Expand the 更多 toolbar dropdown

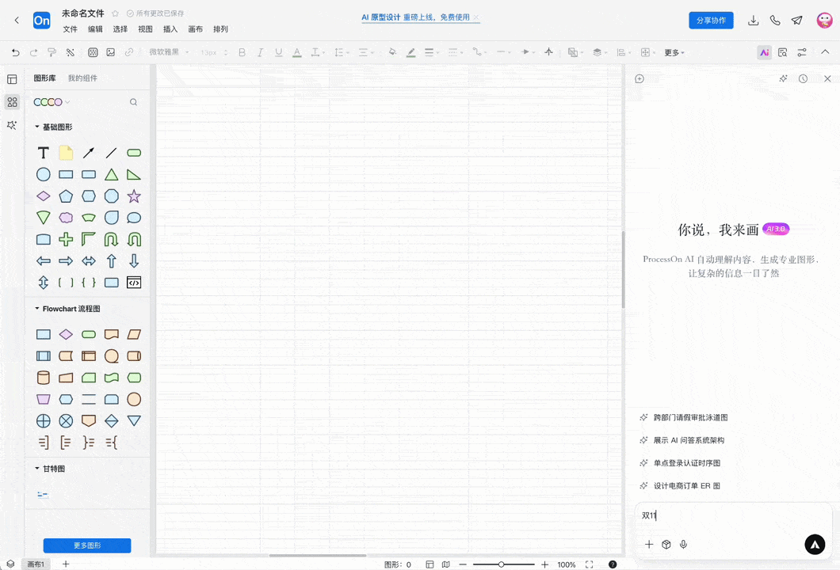(674, 52)
